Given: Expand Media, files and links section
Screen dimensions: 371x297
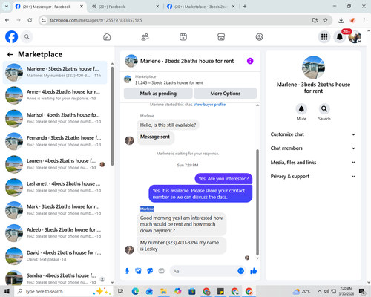Looking at the screenshot, I should (313, 163).
